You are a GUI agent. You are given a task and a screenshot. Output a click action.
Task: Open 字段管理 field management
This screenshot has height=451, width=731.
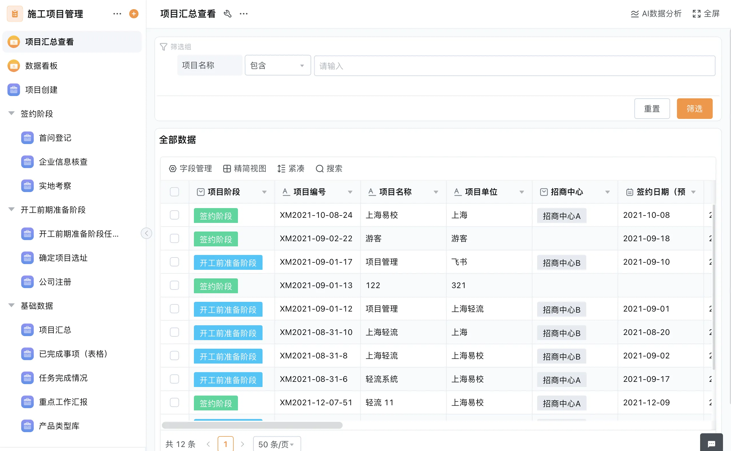tap(190, 169)
